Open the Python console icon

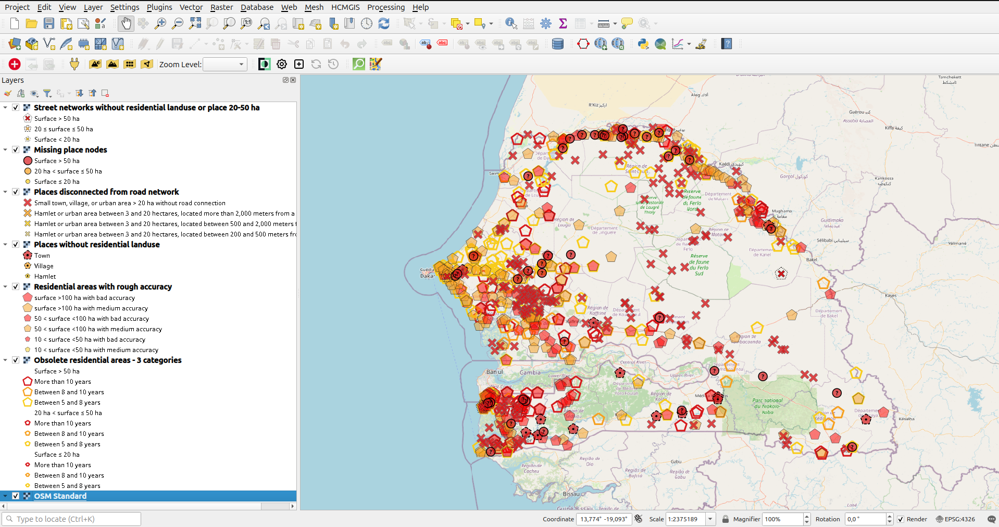point(643,44)
